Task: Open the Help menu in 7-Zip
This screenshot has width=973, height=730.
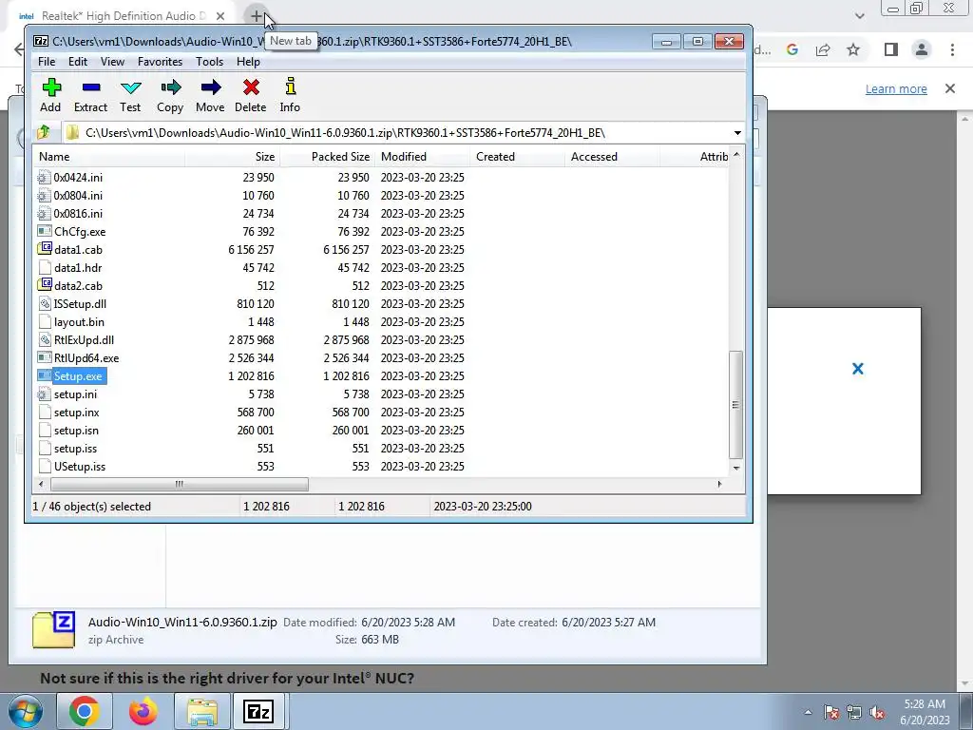Action: coord(248,62)
